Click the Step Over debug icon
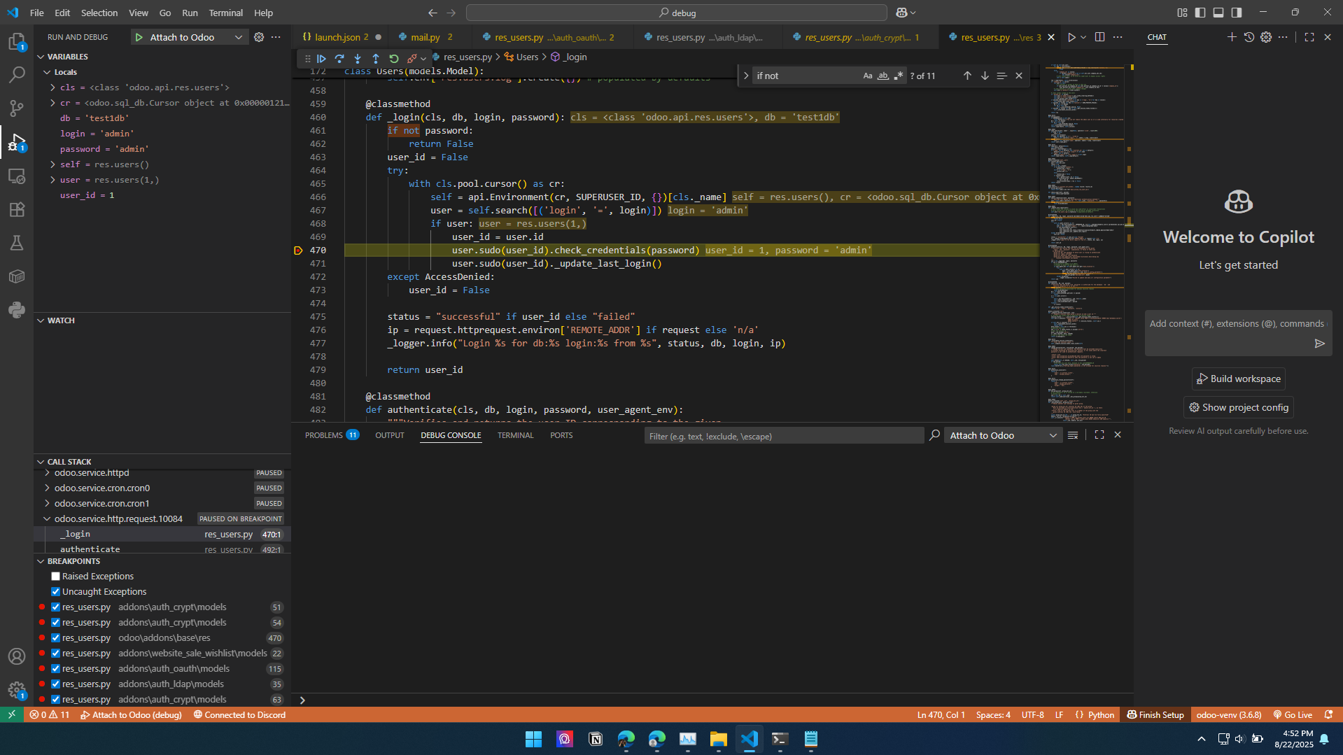The image size is (1343, 755). coord(339,58)
